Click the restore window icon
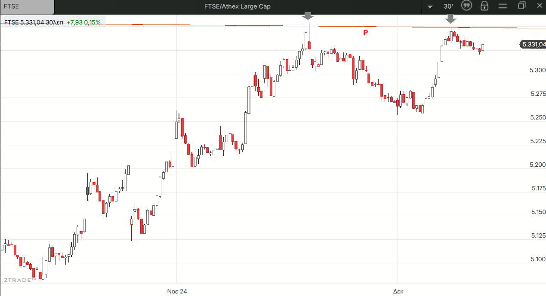 522,6
